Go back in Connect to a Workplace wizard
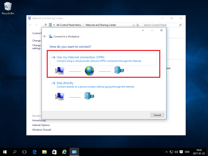 pos(45,37)
